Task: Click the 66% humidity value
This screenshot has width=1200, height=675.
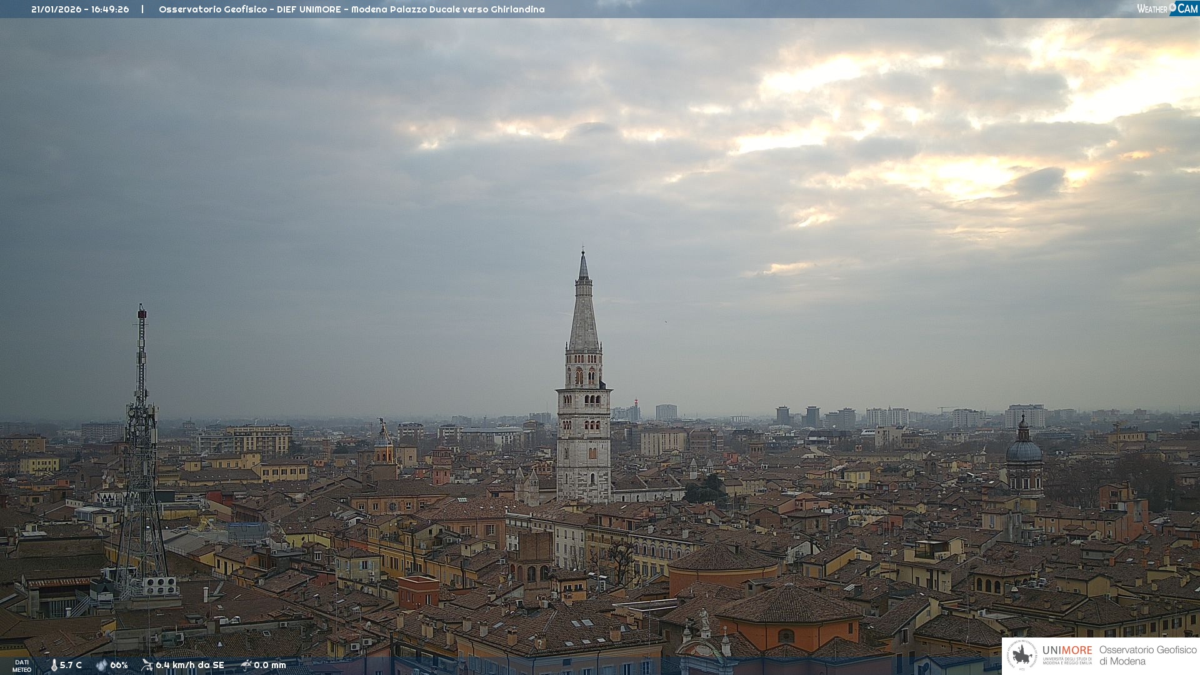Action: coord(119,665)
